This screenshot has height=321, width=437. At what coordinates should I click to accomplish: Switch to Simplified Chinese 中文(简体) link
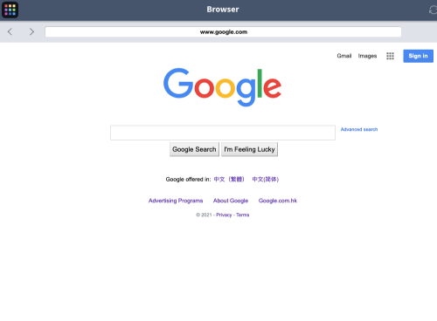click(266, 180)
